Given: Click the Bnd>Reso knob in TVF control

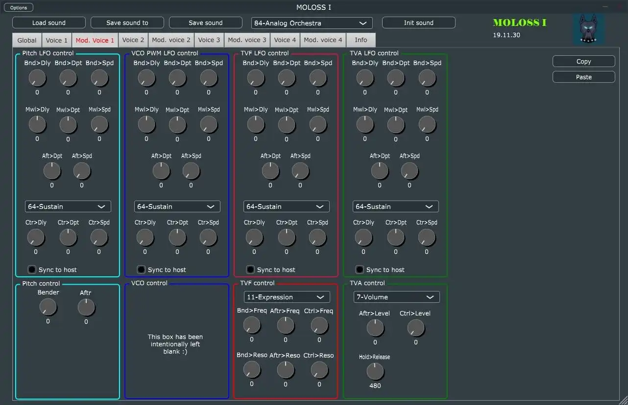Looking at the screenshot, I should tap(252, 370).
